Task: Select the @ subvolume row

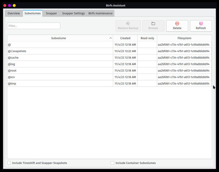Action: [109, 45]
